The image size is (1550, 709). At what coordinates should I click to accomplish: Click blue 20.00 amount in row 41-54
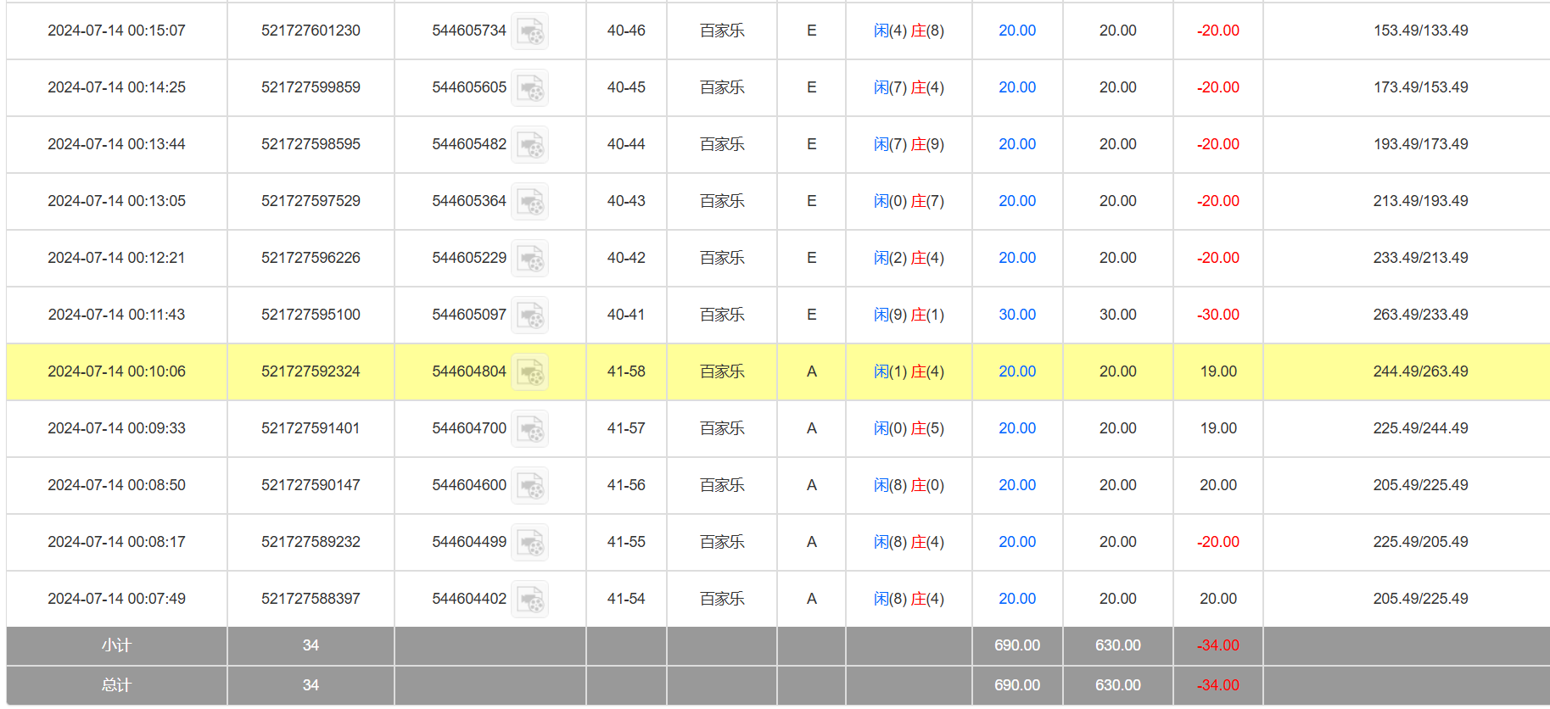(1016, 599)
